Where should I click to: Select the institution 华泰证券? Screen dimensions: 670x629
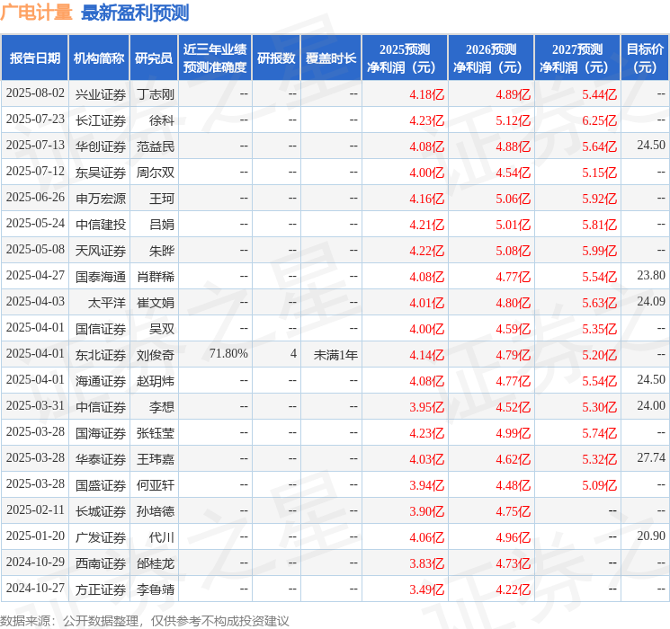[101, 459]
